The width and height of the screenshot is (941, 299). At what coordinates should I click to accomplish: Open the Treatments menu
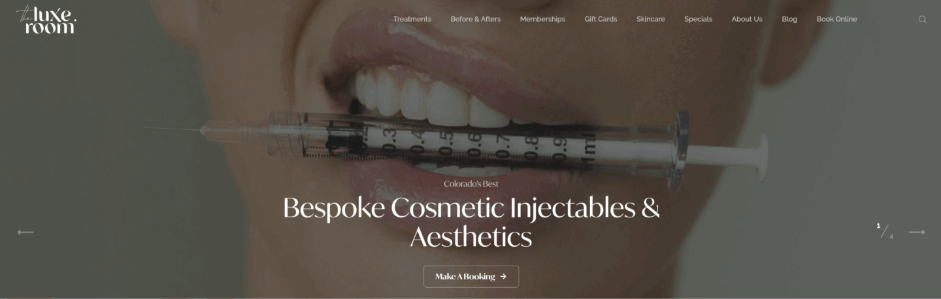tap(412, 19)
